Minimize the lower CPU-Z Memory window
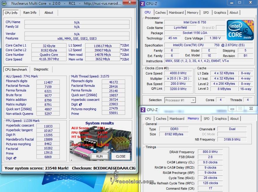This screenshot has width=258, height=192. [232, 109]
